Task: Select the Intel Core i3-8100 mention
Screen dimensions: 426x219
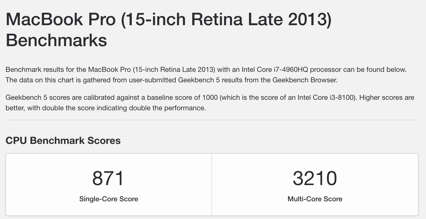Action: (x=326, y=97)
